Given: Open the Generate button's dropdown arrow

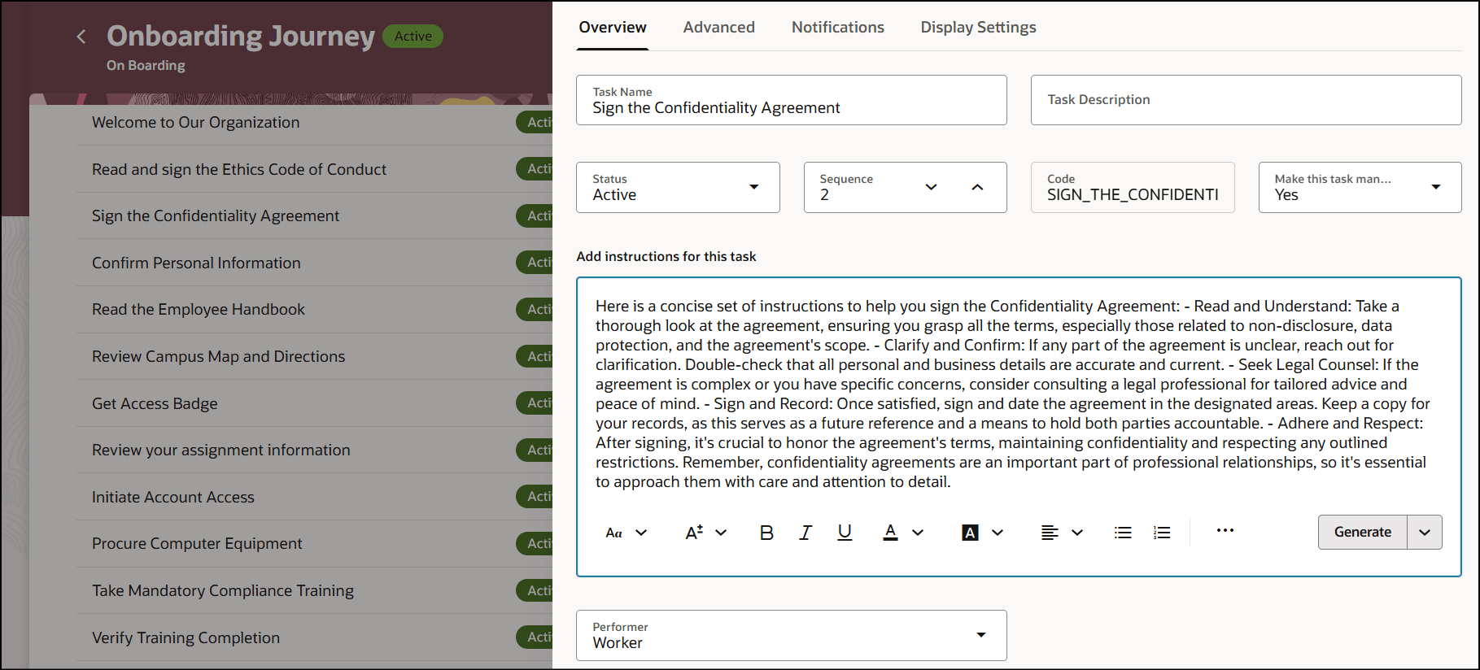Looking at the screenshot, I should [1425, 532].
